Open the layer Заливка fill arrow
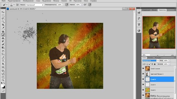The height and width of the screenshot is (99, 177). click(169, 64)
